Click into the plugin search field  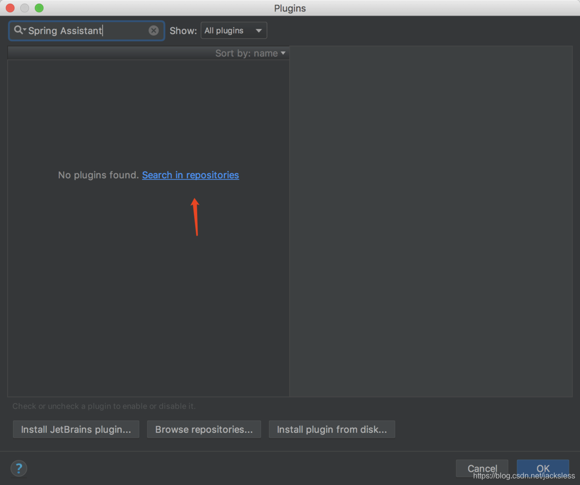87,30
